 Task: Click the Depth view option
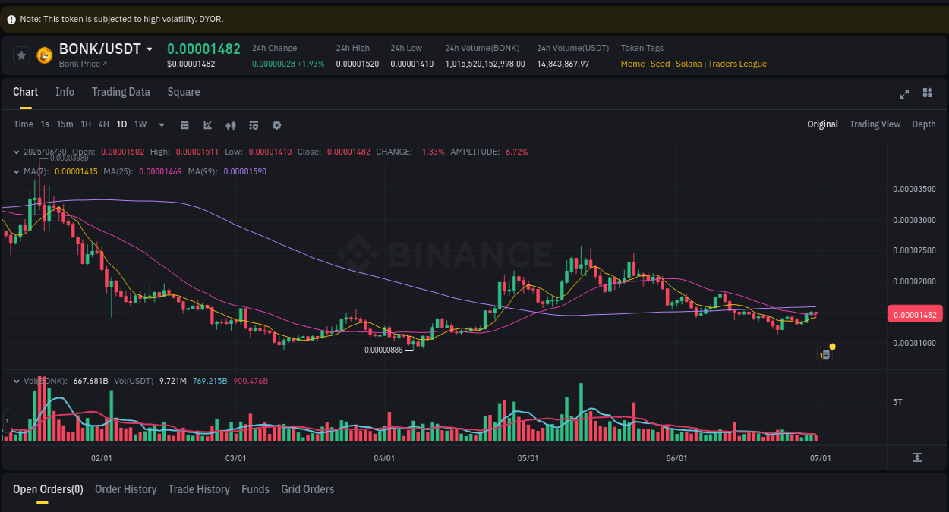pyautogui.click(x=924, y=124)
